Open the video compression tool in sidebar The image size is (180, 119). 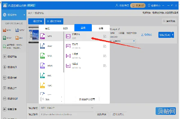click(10, 56)
